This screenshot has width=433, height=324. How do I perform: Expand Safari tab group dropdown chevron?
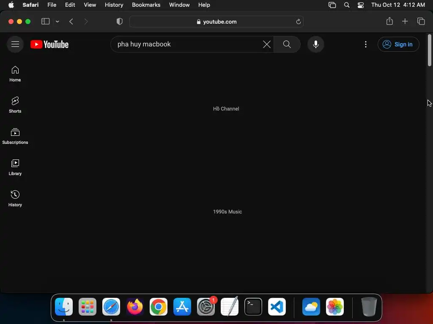pos(57,22)
